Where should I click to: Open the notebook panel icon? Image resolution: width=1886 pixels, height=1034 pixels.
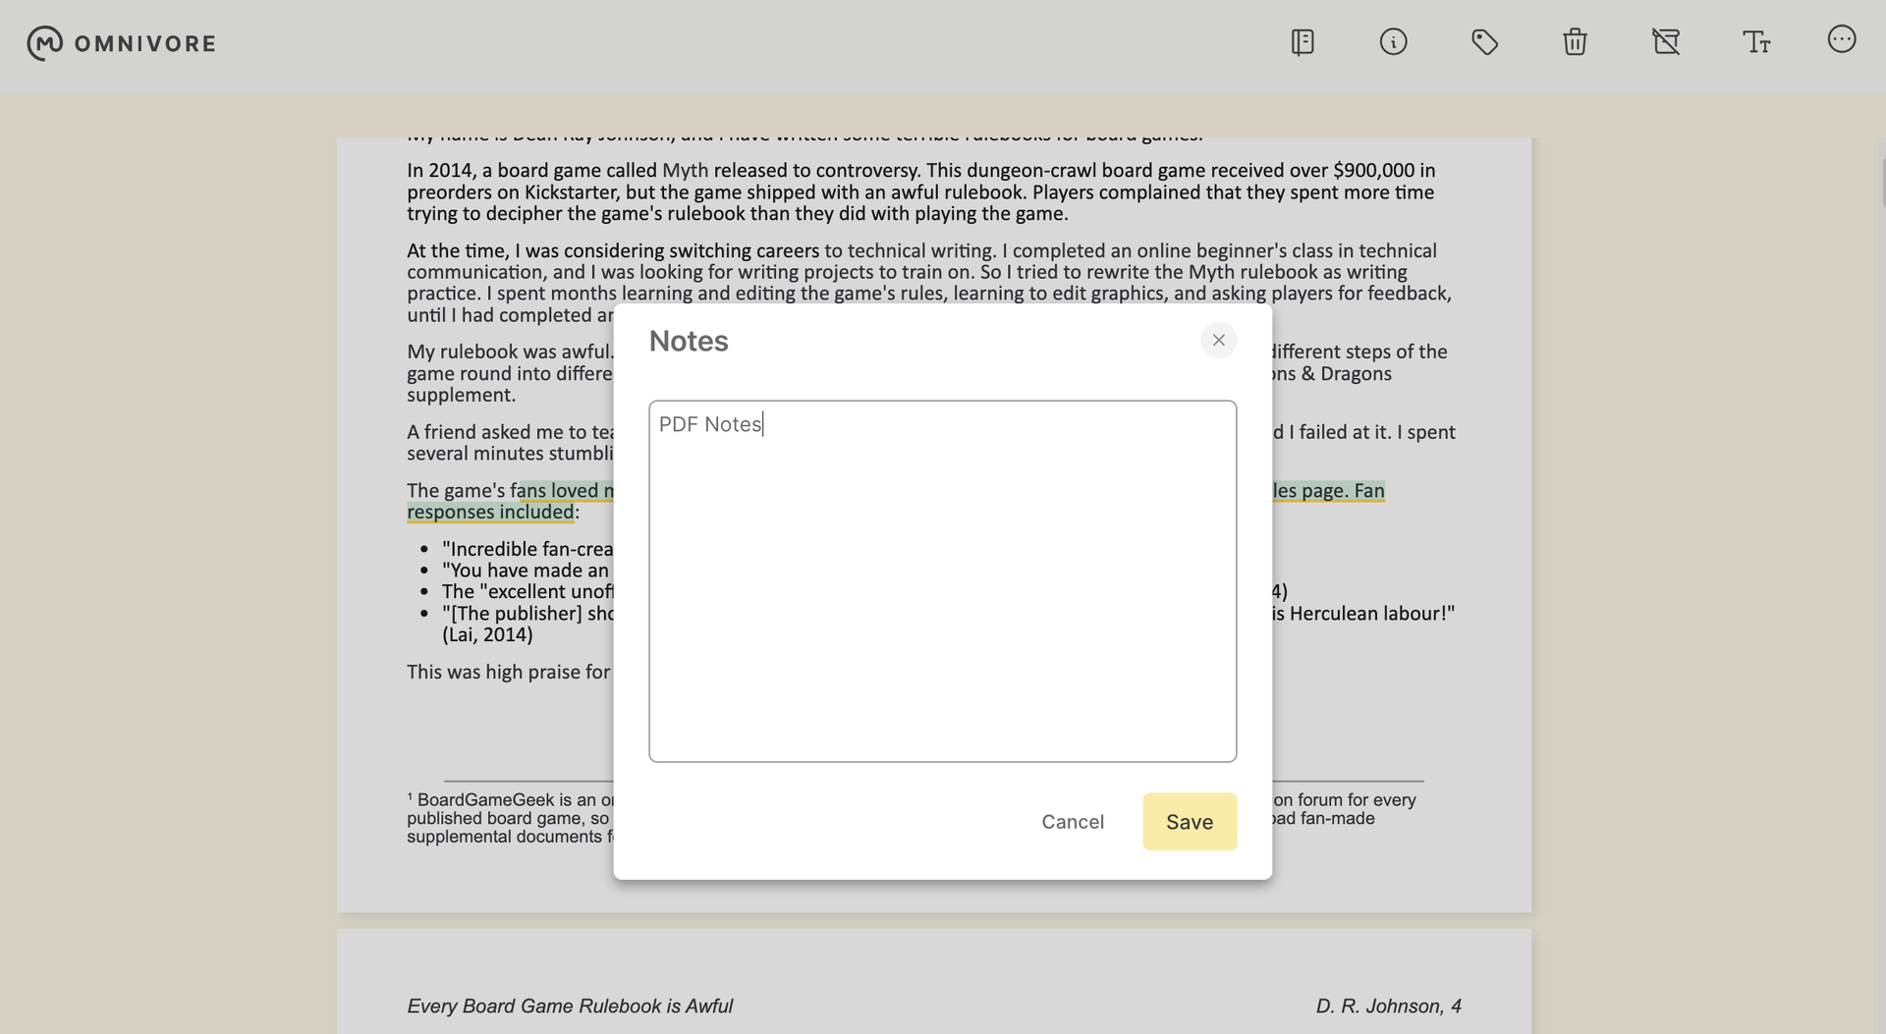click(1303, 42)
